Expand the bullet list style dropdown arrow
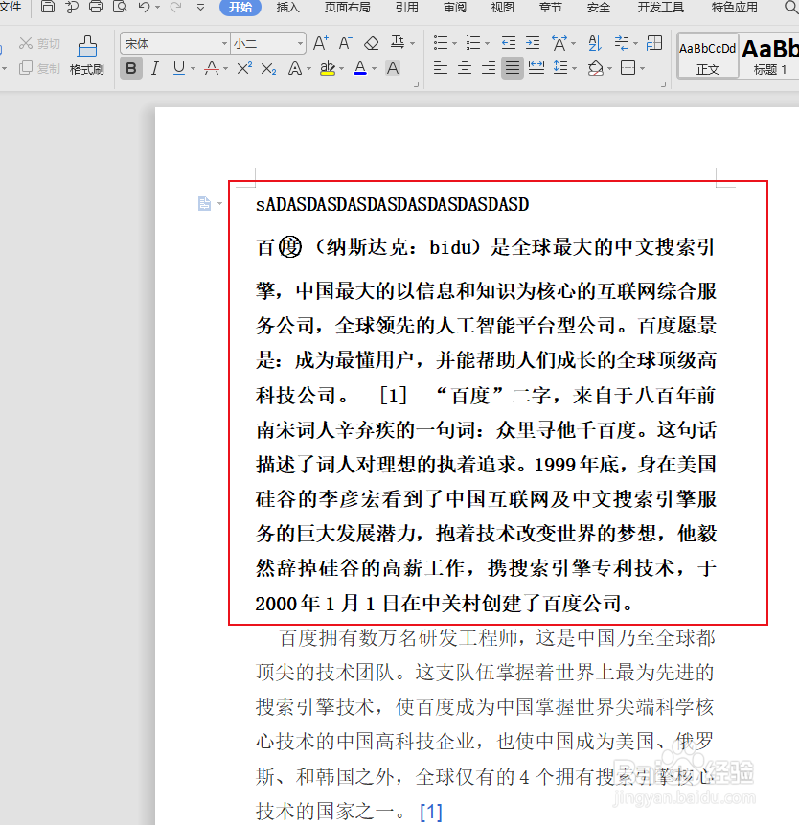This screenshot has height=825, width=799. coord(454,44)
